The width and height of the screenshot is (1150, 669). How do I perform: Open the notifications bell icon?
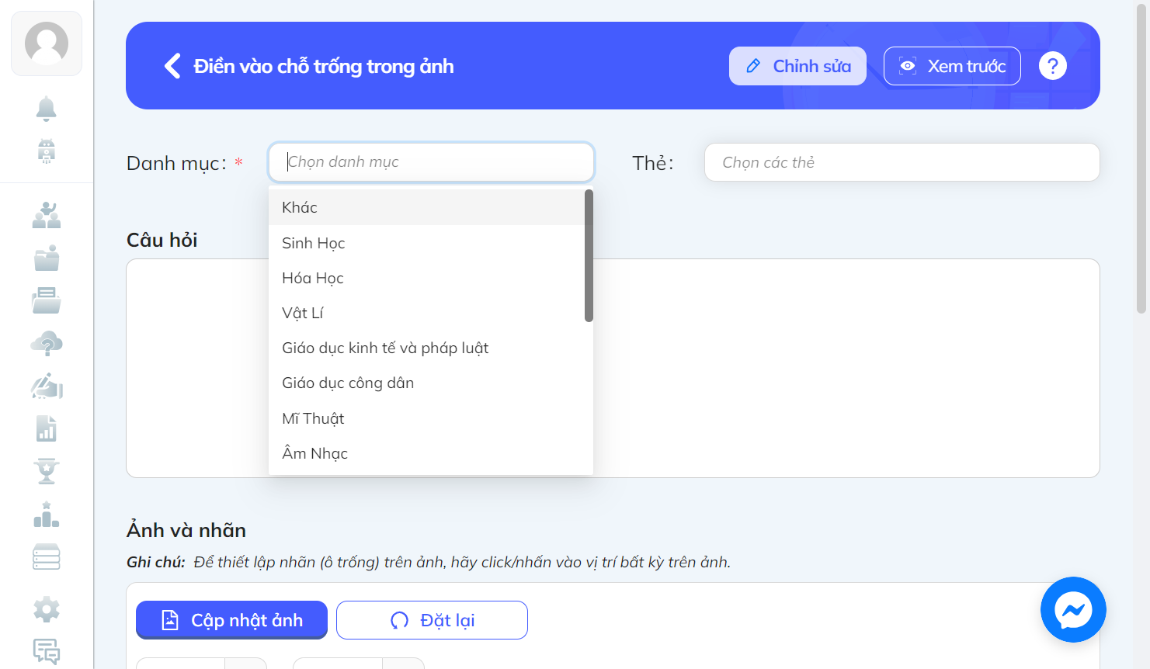click(x=47, y=109)
